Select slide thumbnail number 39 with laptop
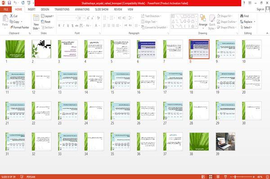 (225, 142)
